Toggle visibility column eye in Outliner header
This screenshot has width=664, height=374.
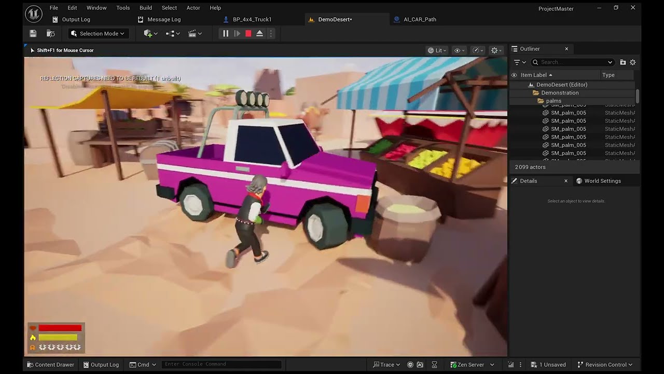click(514, 75)
